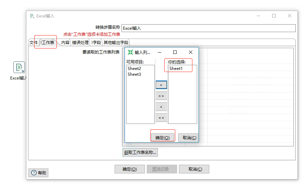The image size is (305, 187).
Task: Click the 帮助 help button
Action: [39, 173]
